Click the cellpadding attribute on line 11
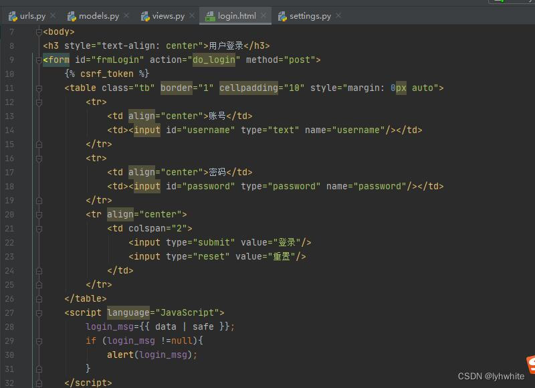 point(248,88)
